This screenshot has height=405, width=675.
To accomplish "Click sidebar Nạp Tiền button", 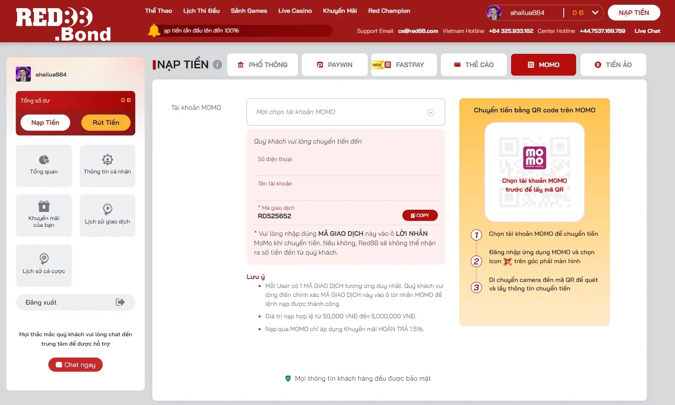I will [45, 123].
